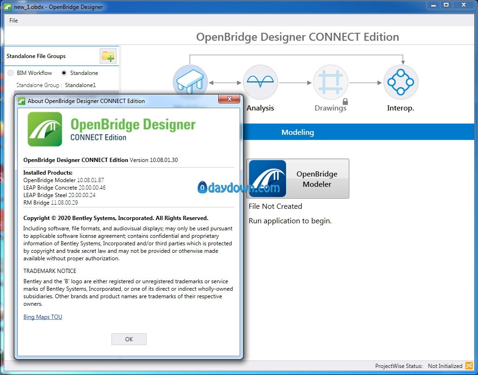Click the Interop. label
The image size is (478, 375).
click(401, 108)
